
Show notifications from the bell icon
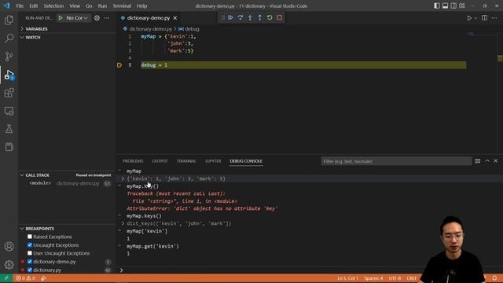tap(494, 278)
